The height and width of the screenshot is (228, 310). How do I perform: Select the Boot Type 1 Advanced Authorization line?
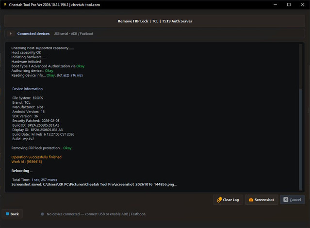click(x=48, y=66)
